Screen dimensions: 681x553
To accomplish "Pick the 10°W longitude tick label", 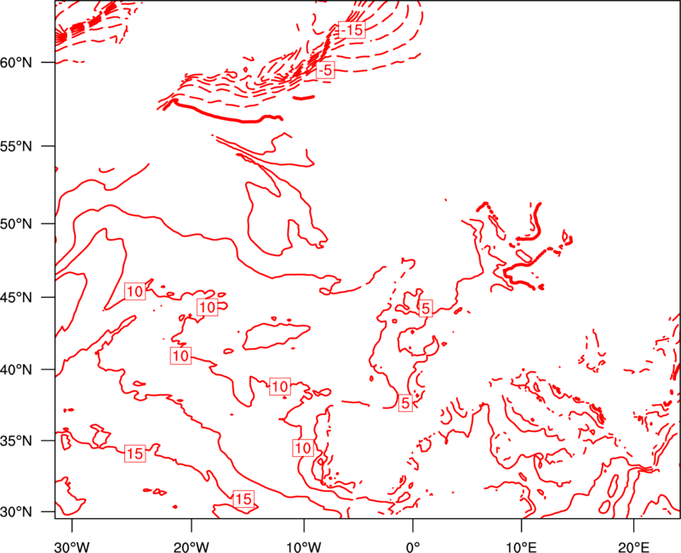I will (304, 546).
